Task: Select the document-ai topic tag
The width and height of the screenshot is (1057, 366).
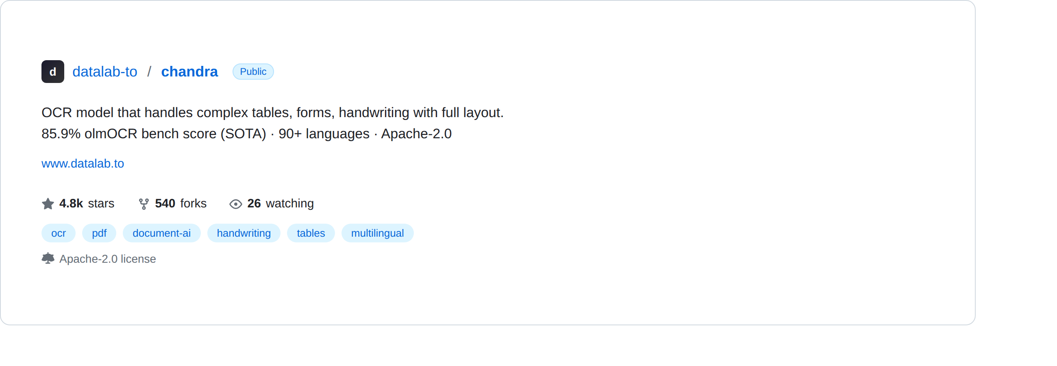Action: point(161,233)
